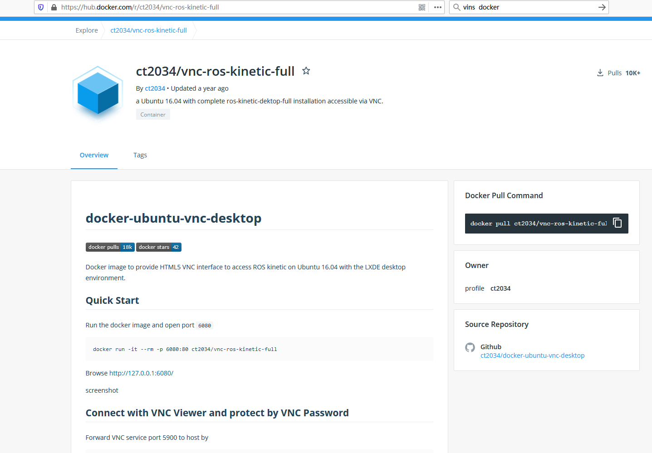Click the padlock icon in the address bar
652x453 pixels.
[x=54, y=7]
